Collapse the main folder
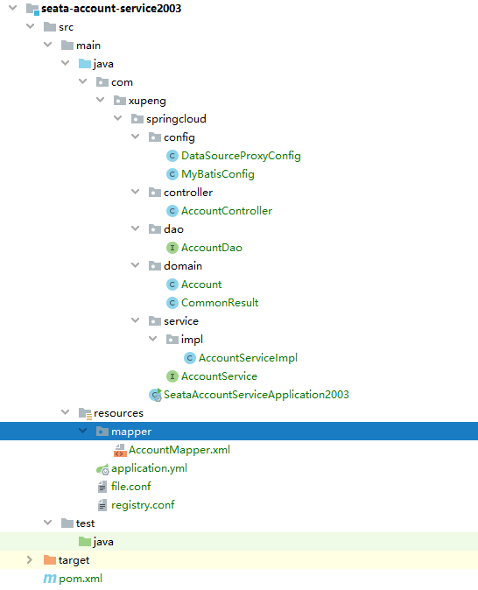 click(48, 45)
